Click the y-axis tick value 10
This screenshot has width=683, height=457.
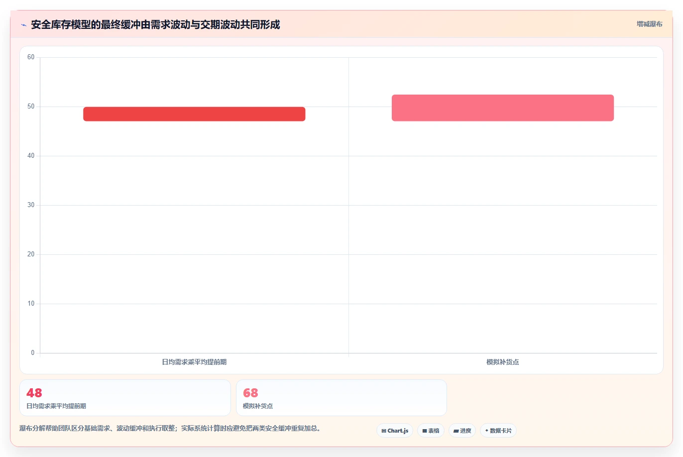[31, 304]
